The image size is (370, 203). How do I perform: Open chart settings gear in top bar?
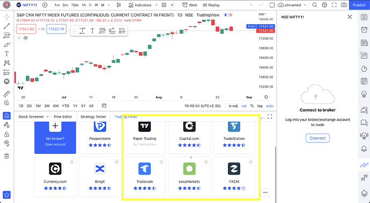coord(324,5)
